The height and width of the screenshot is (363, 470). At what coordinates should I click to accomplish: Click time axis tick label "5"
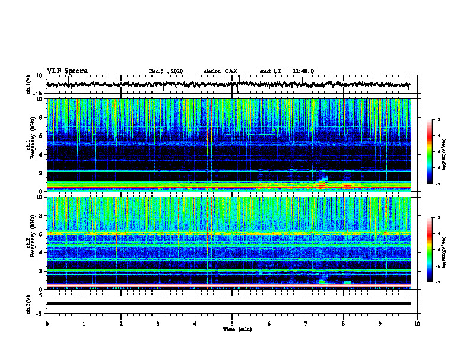[x=232, y=324]
